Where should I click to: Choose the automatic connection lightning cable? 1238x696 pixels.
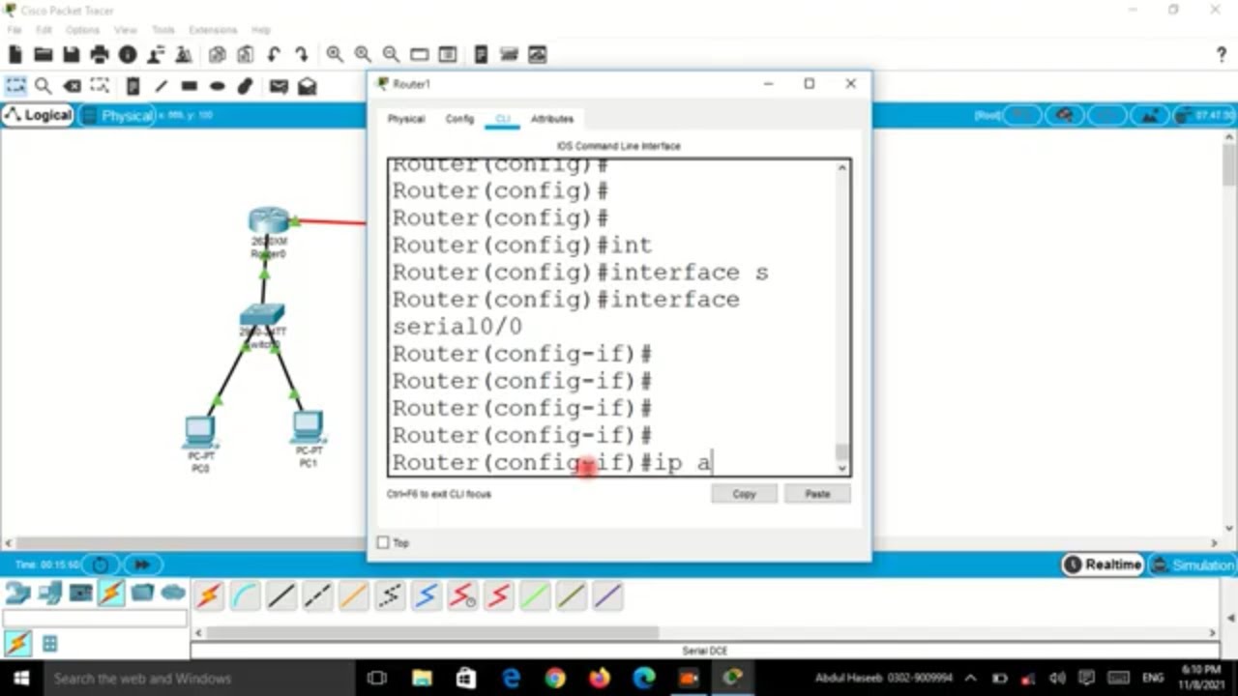[x=209, y=596]
